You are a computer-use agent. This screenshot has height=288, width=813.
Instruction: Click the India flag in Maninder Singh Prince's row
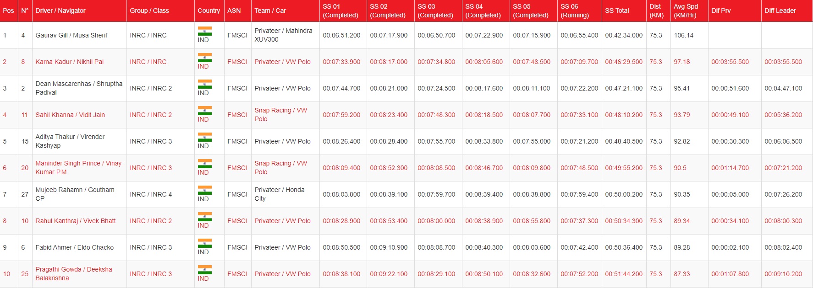pyautogui.click(x=204, y=164)
